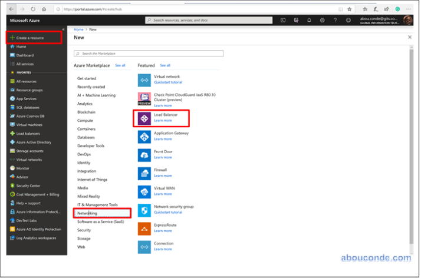421x278 pixels.
Task: Click the Network security group icon
Action: pyautogui.click(x=144, y=210)
